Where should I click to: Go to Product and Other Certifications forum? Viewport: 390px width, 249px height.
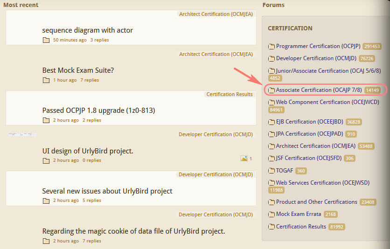pos(317,202)
